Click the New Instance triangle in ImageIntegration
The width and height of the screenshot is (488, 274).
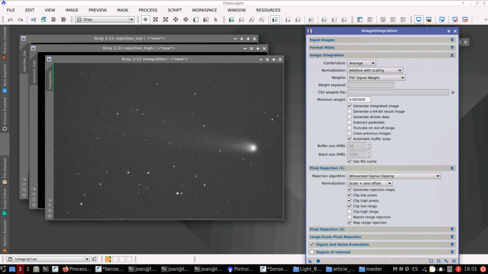pos(311,261)
